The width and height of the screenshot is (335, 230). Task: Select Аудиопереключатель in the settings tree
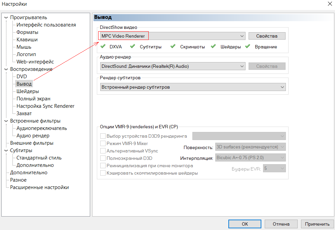[42, 128]
